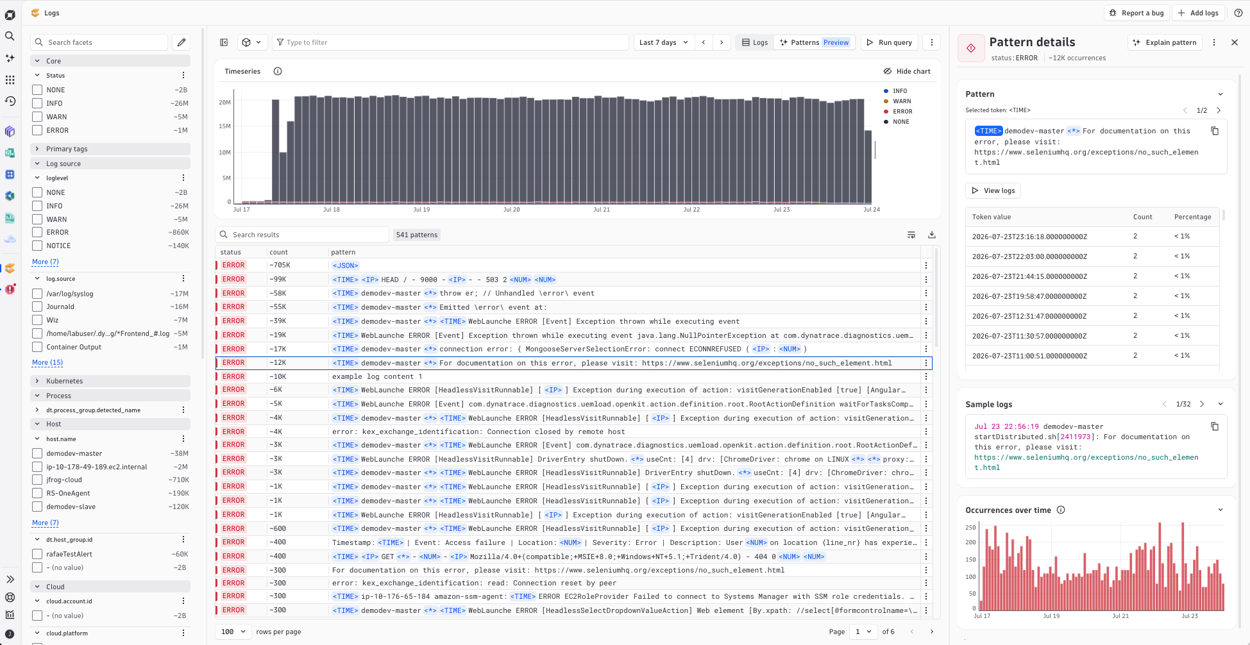Switch to the Logs view tab

tap(755, 42)
